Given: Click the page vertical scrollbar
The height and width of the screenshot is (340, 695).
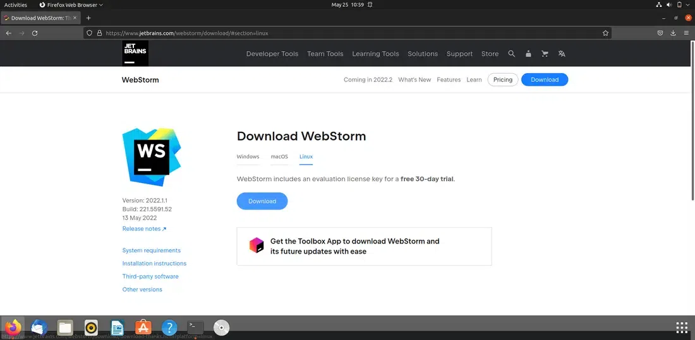Looking at the screenshot, I should (x=692, y=120).
